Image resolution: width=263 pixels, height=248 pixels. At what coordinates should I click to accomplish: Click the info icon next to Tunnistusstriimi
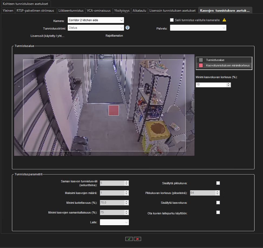tap(128, 28)
